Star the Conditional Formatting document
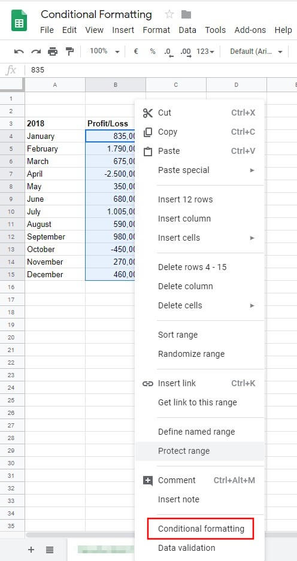Viewport: 297px width, 561px height. (x=169, y=14)
